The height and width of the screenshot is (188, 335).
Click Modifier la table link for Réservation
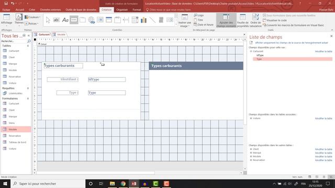click(x=323, y=160)
